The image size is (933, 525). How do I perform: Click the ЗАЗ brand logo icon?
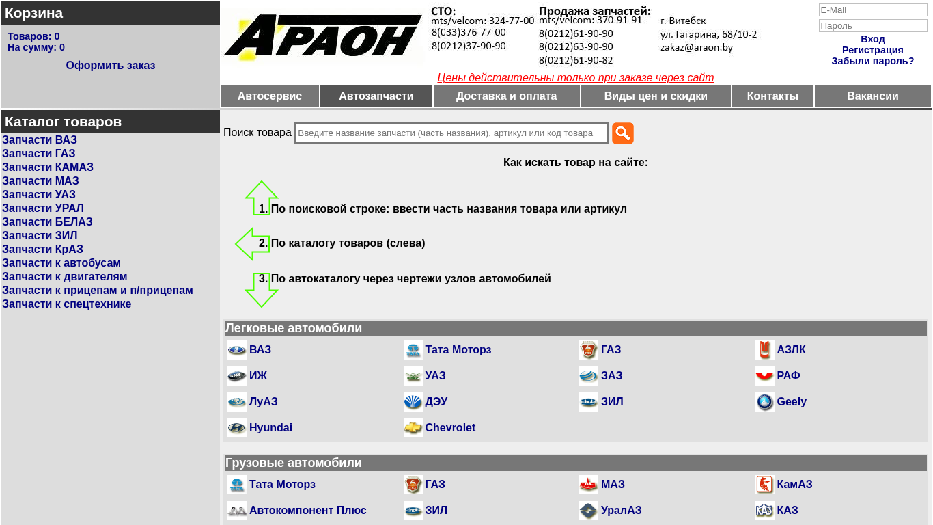(x=589, y=376)
